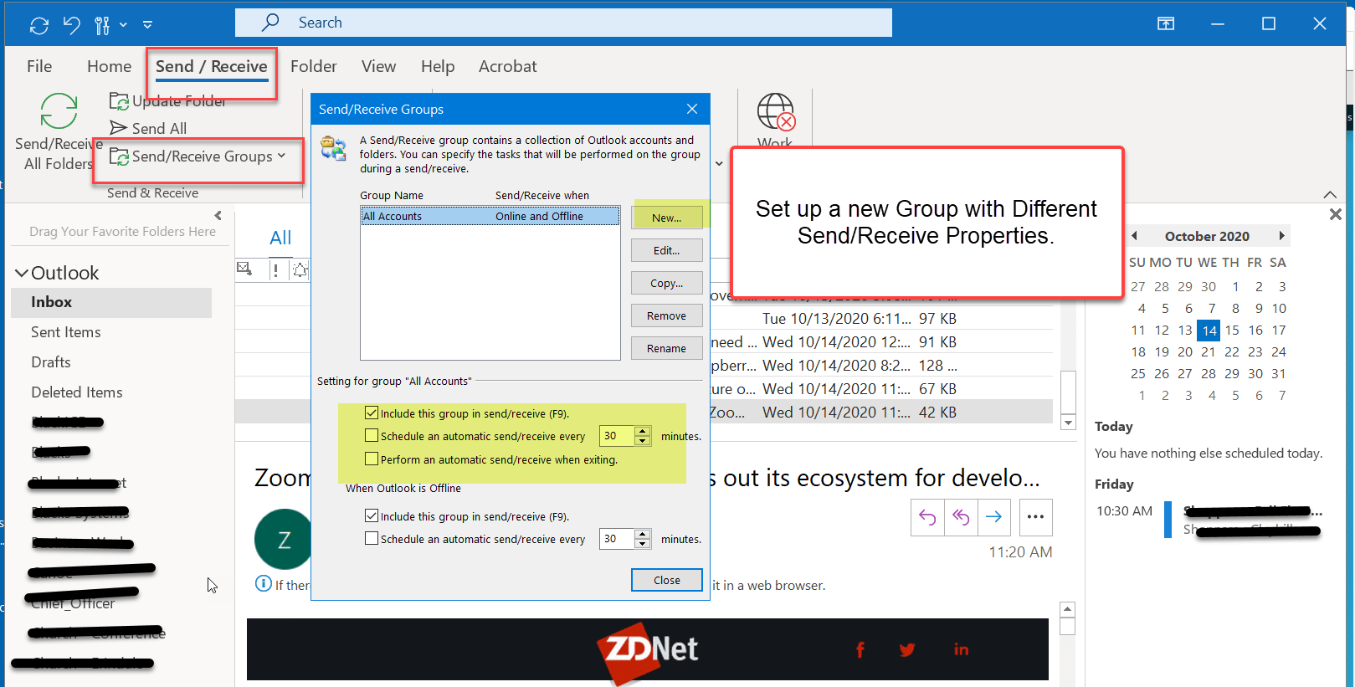Click the offline minutes spinner control
This screenshot has height=687, width=1355.
tap(643, 539)
